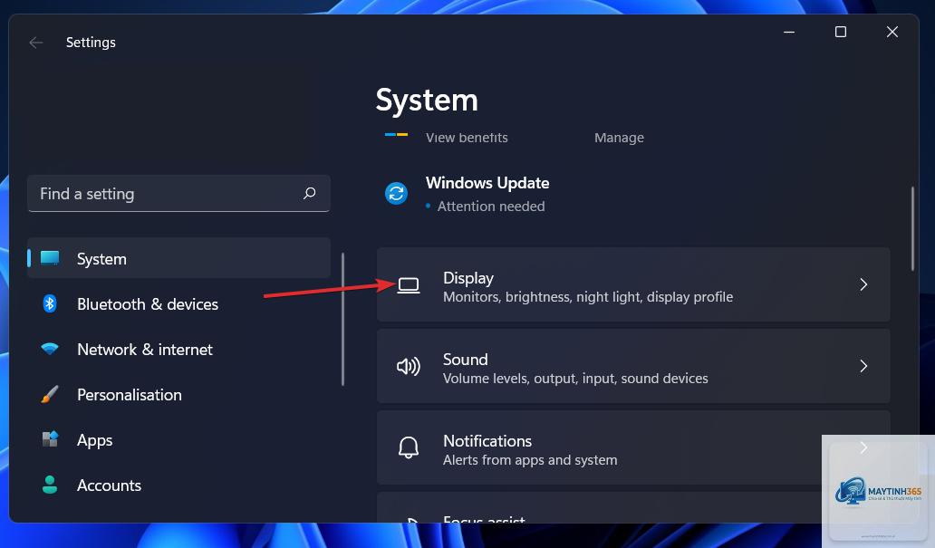Open Display settings card
Screen dimensions: 935x548
pos(633,284)
